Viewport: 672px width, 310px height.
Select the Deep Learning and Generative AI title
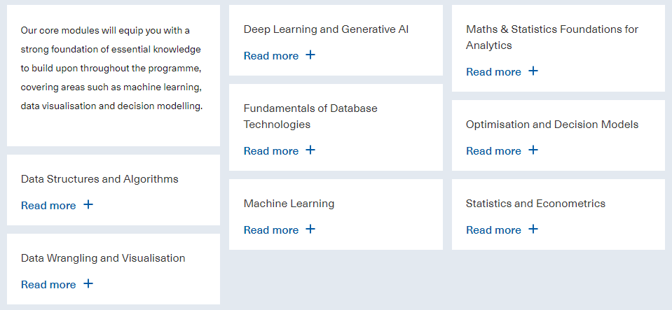point(326,29)
